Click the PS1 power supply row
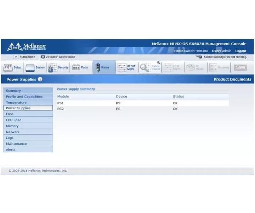255x213 pixels. point(143,103)
